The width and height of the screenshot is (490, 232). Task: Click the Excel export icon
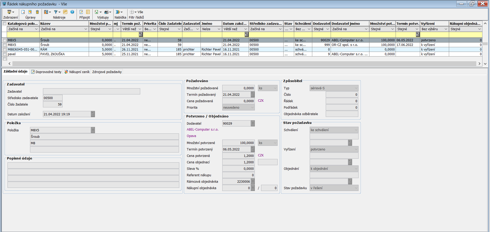tap(96, 12)
